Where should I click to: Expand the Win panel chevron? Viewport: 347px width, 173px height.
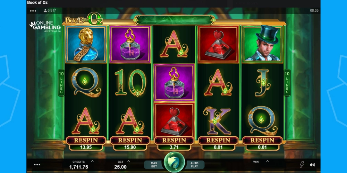point(267,161)
